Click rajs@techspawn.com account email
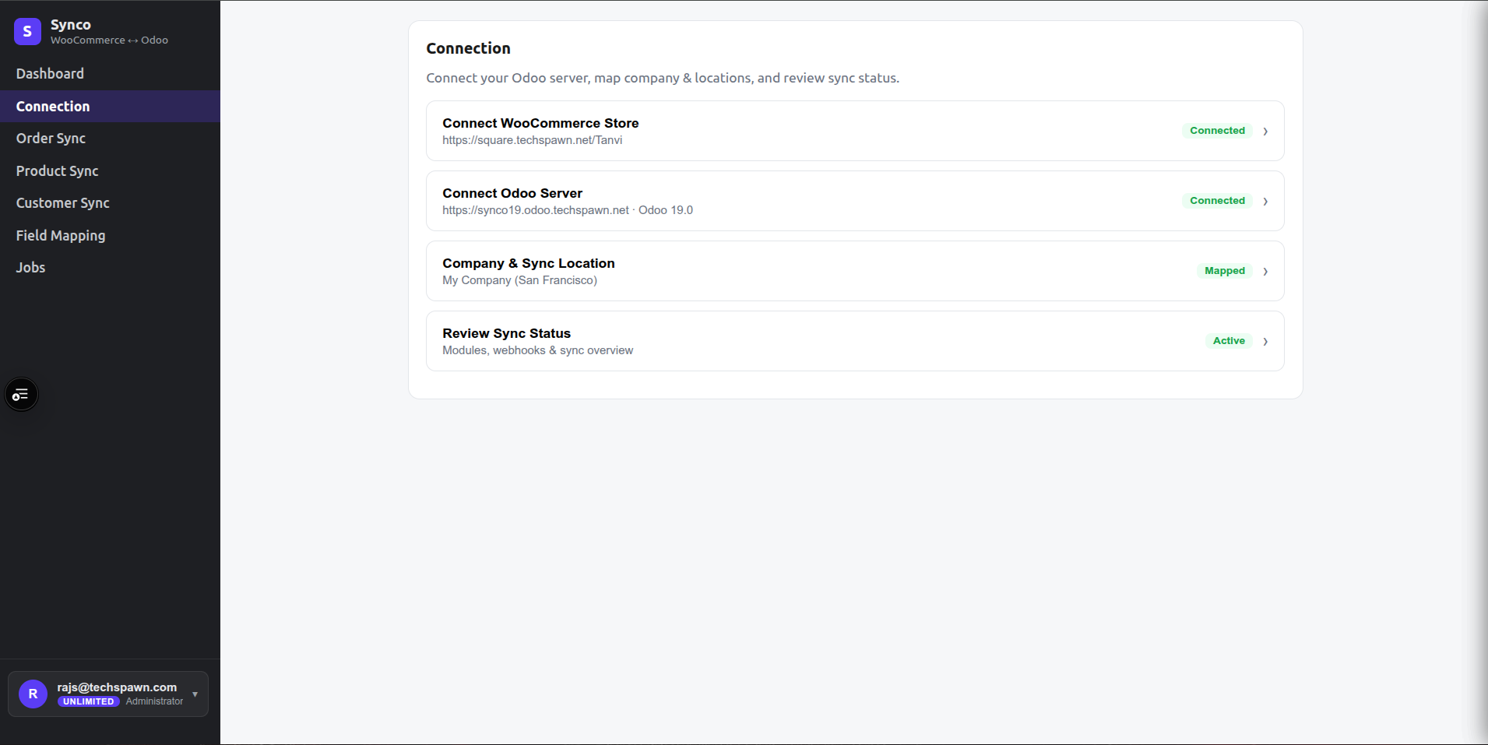The width and height of the screenshot is (1488, 745). 117,687
